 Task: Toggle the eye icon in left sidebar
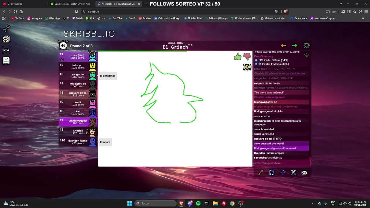point(6,50)
